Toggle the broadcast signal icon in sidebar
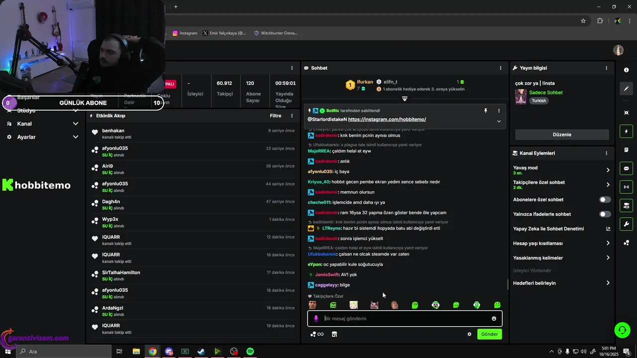 tap(626, 187)
